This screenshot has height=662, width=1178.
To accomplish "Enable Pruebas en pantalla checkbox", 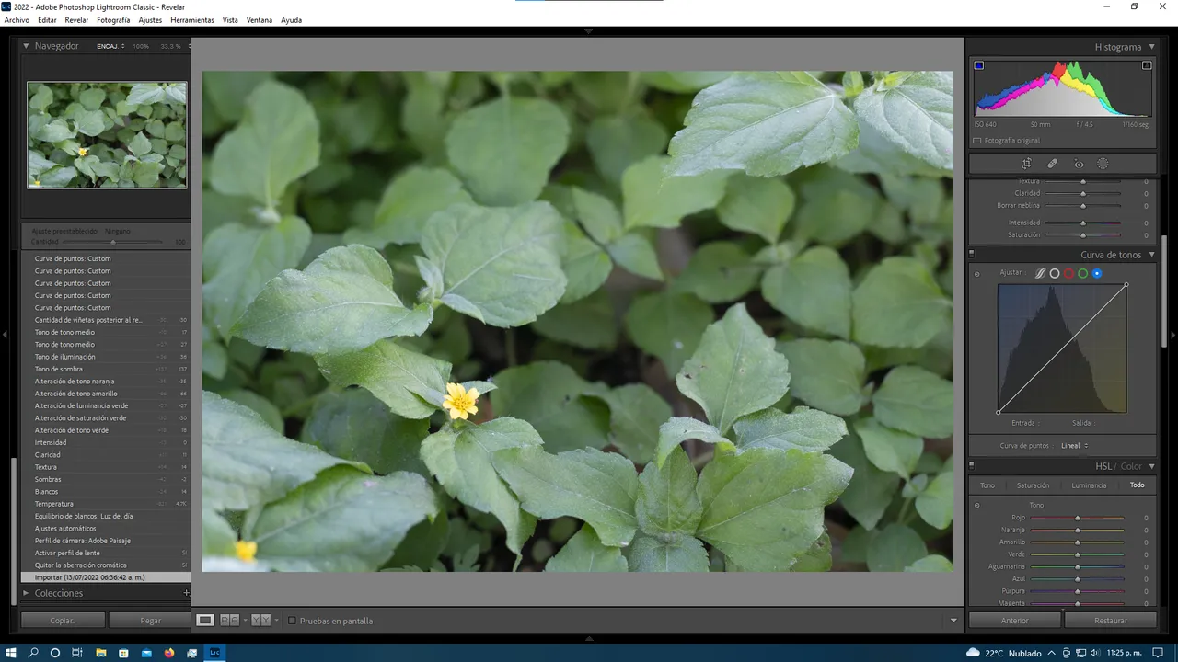I will pyautogui.click(x=292, y=621).
